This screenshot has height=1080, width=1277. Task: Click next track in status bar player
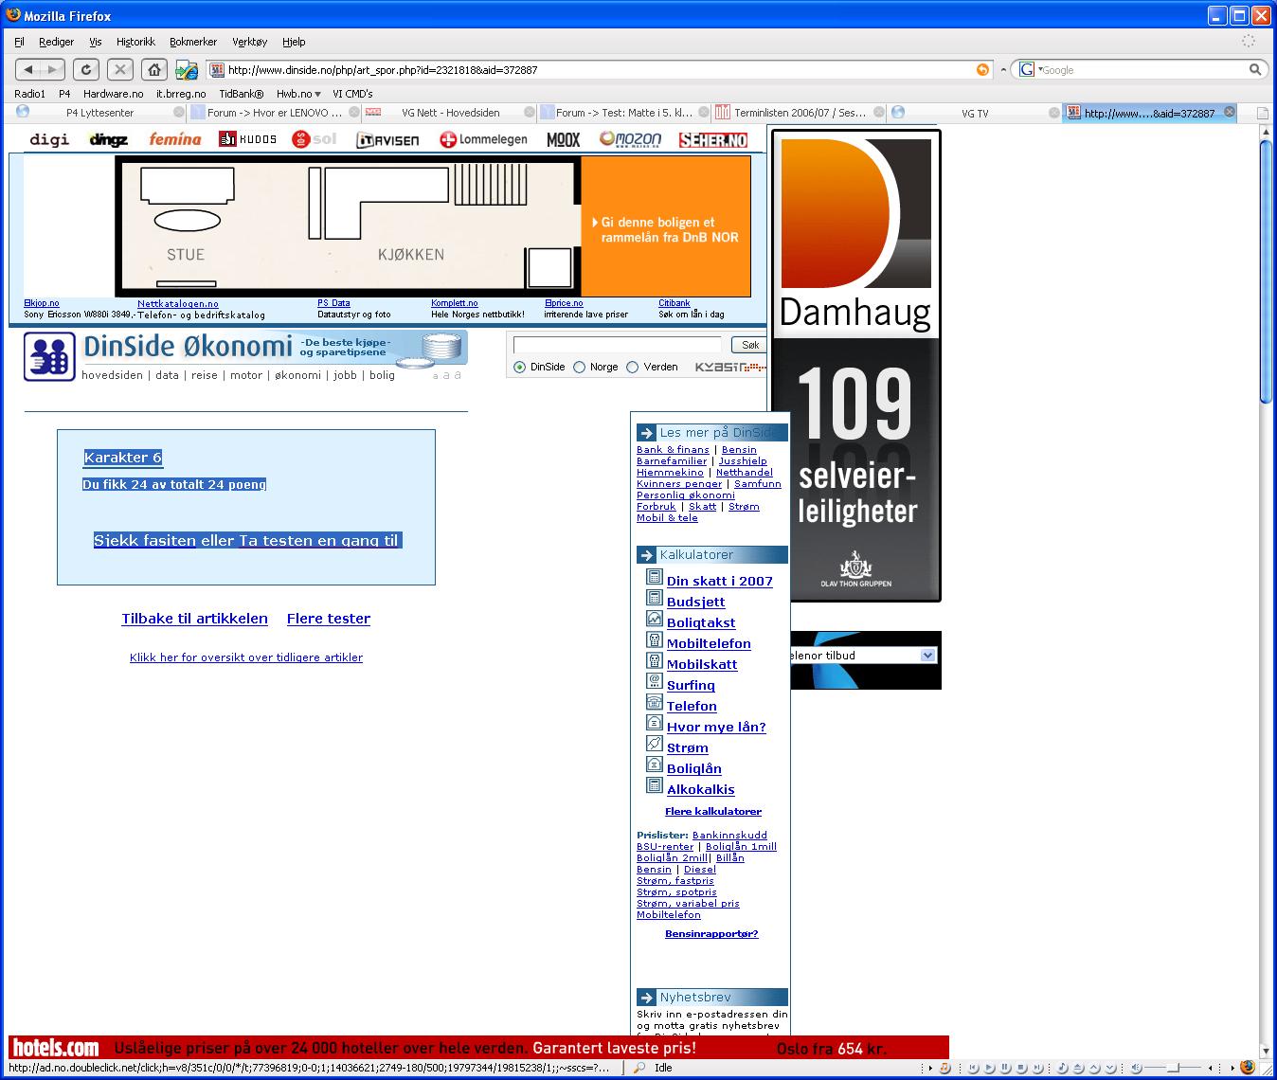(1037, 1068)
